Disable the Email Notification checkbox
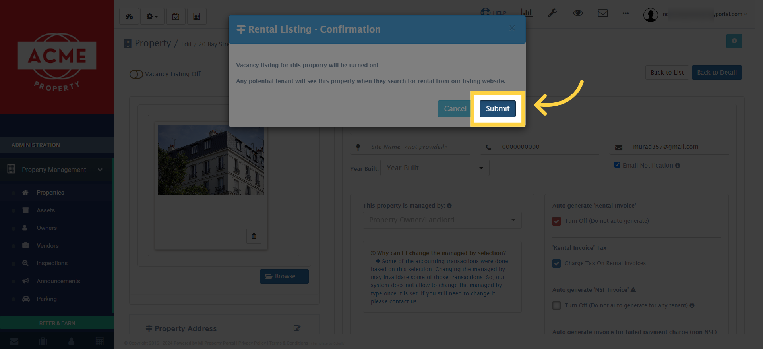This screenshot has width=763, height=349. (x=617, y=164)
